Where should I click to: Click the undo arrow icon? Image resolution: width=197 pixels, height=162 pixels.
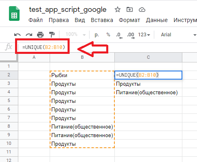click(x=18, y=35)
